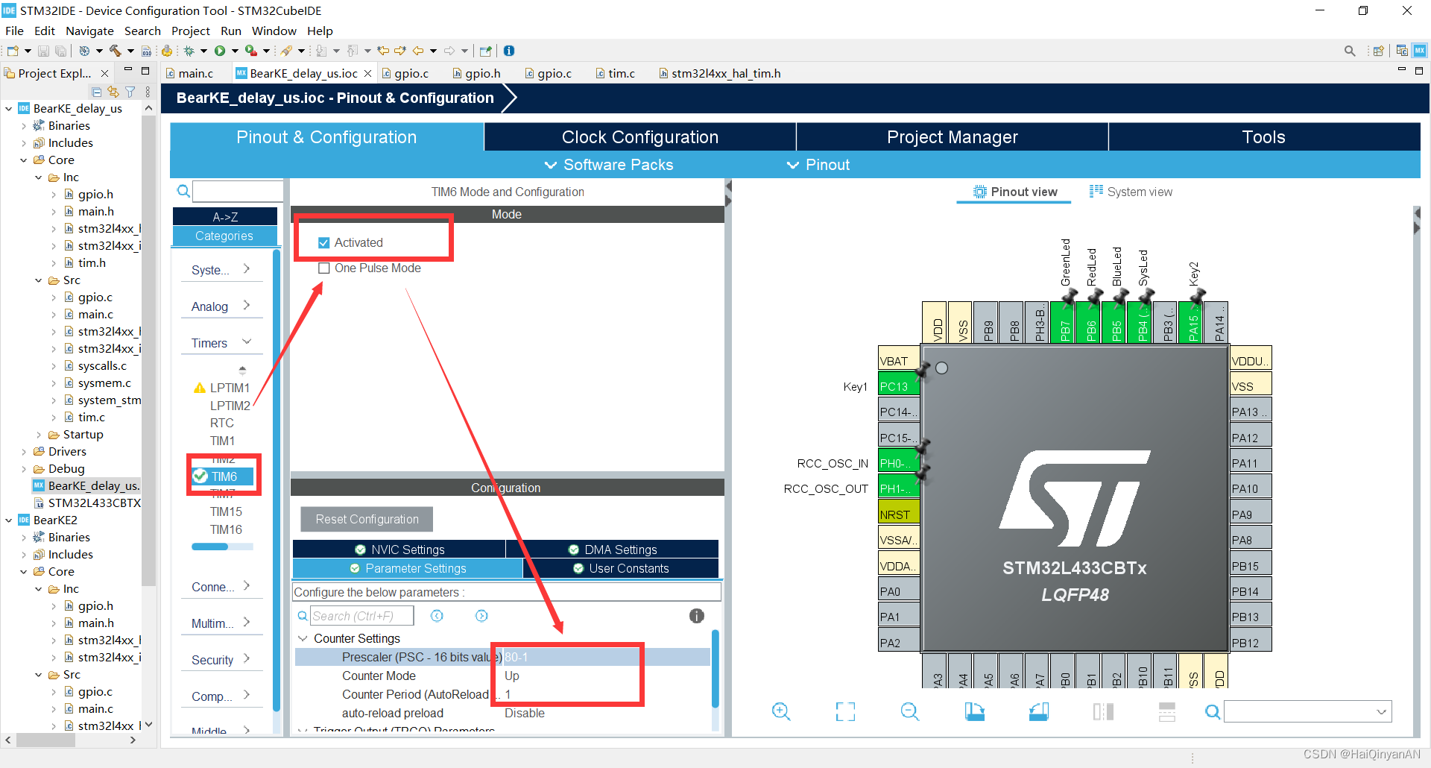Click the Save All toolbar icon
Screen dimensions: 1431x768
point(60,50)
